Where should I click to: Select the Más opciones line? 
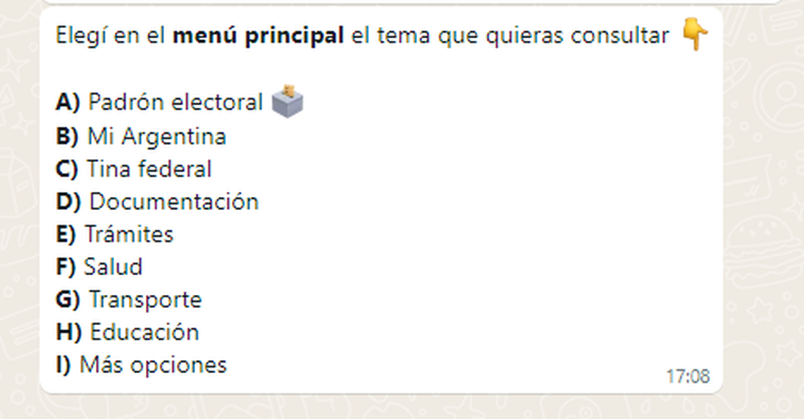pos(141,366)
